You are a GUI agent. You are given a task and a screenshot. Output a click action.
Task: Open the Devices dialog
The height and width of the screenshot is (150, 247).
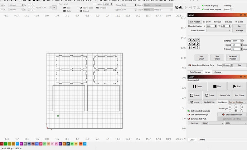tap(194, 123)
